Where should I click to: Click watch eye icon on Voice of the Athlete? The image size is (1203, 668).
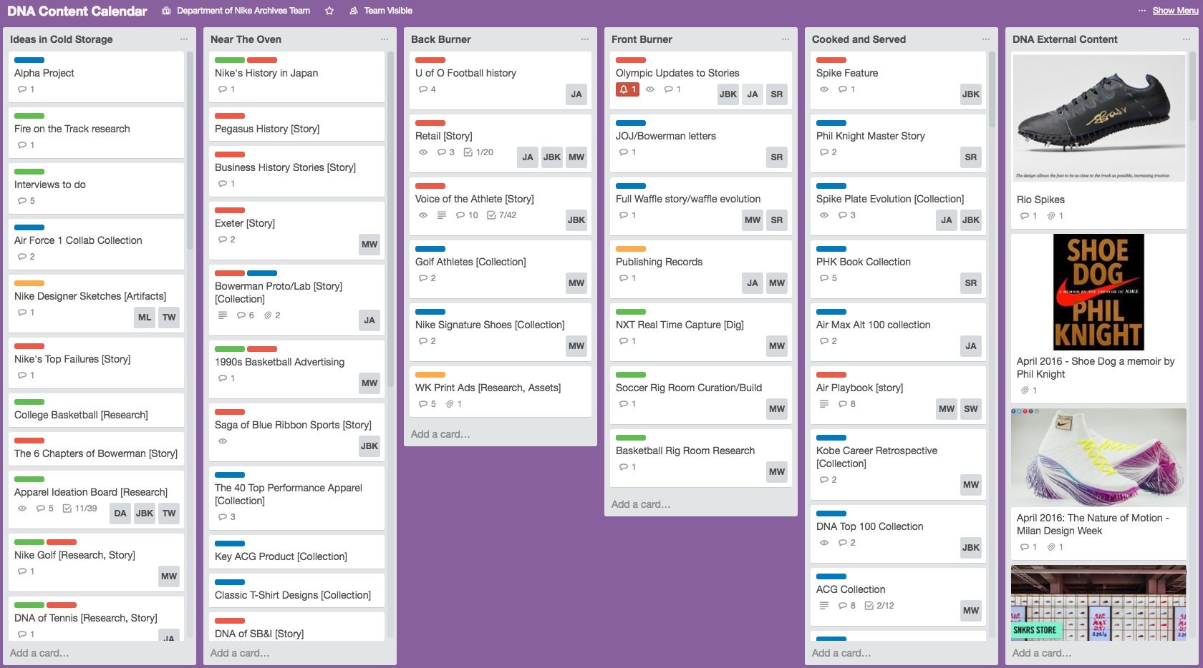tap(423, 215)
